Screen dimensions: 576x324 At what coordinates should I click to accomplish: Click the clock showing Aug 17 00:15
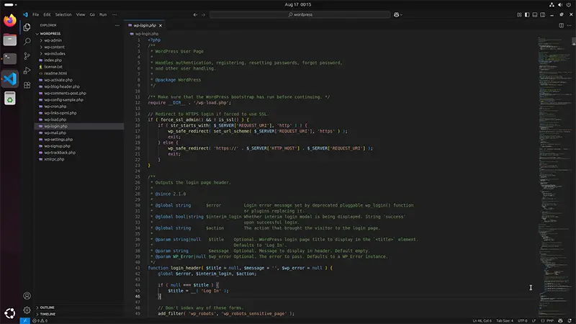pos(297,4)
